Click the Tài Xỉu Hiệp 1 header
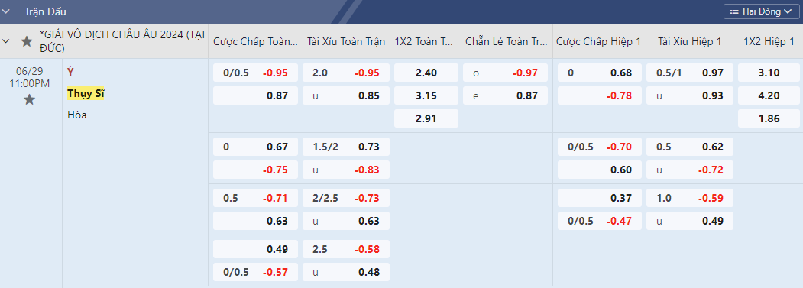Viewport: 803px width, 288px height. point(690,41)
